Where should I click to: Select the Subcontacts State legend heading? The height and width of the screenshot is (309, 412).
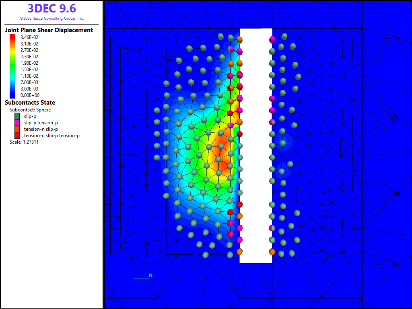click(x=30, y=103)
